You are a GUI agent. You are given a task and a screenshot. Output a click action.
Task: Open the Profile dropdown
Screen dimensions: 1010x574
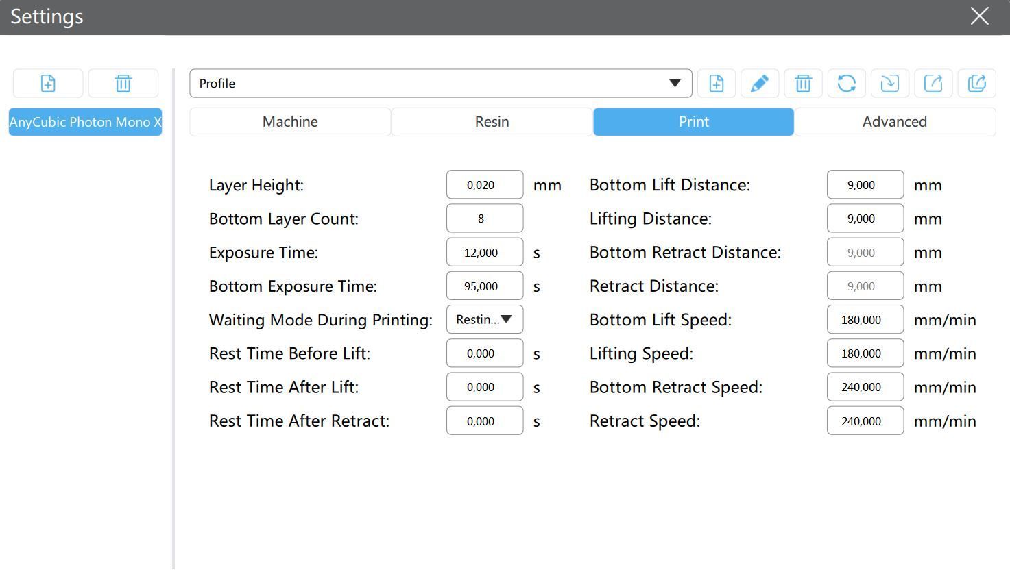click(440, 84)
